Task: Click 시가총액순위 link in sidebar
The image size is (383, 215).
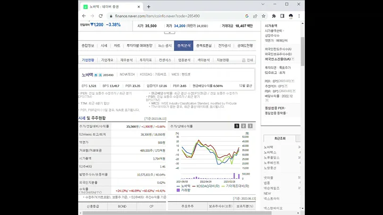Action: pos(273,31)
